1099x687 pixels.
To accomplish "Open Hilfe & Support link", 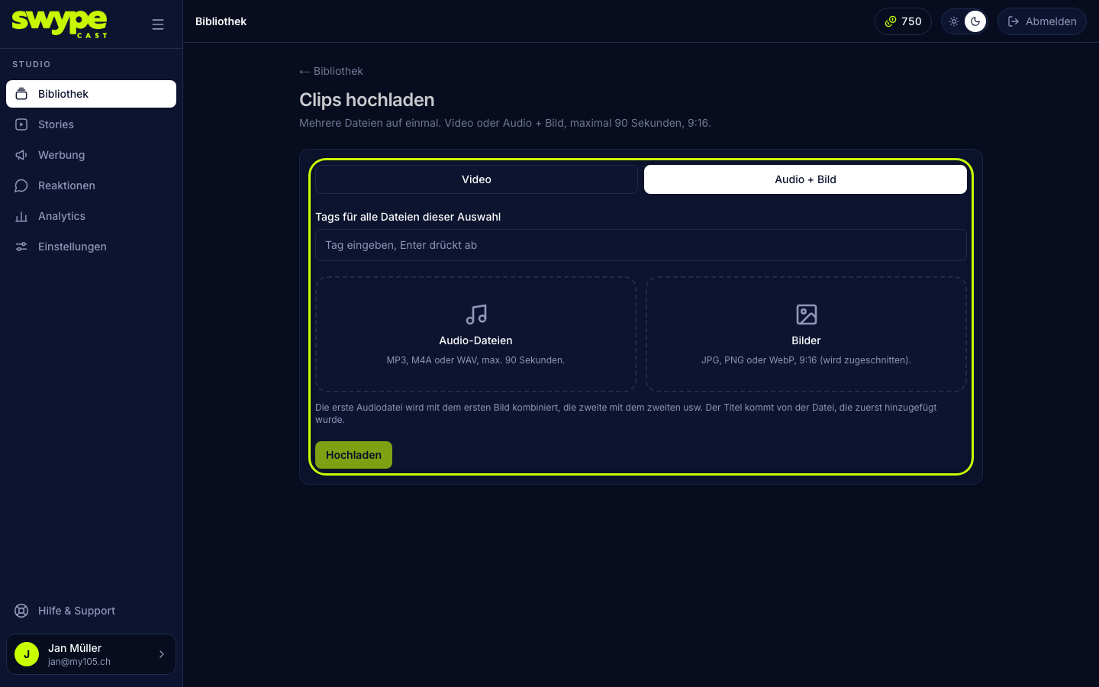I will [91, 611].
